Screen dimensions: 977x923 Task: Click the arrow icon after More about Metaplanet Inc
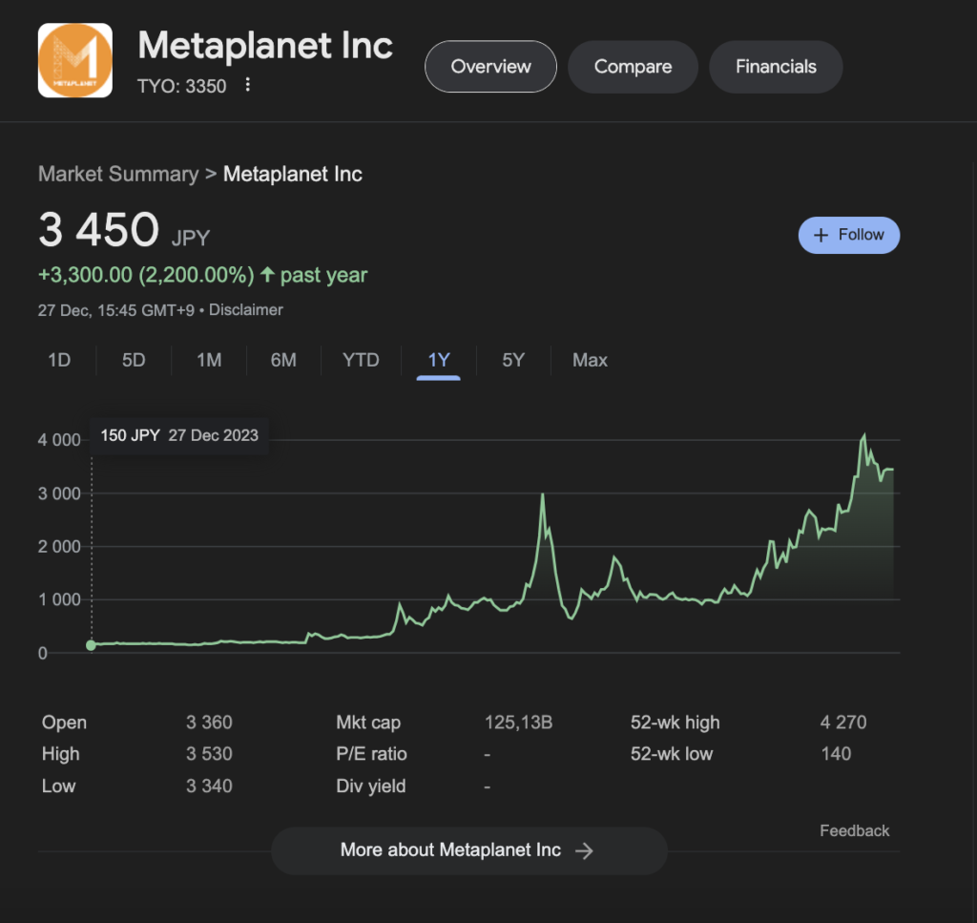[x=585, y=850]
